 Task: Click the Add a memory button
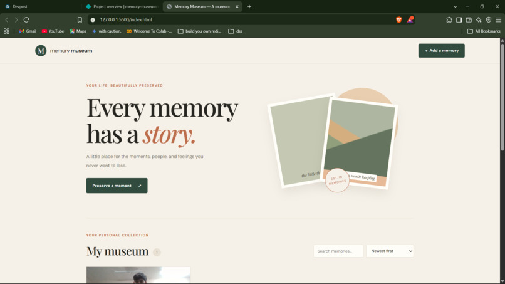[441, 51]
